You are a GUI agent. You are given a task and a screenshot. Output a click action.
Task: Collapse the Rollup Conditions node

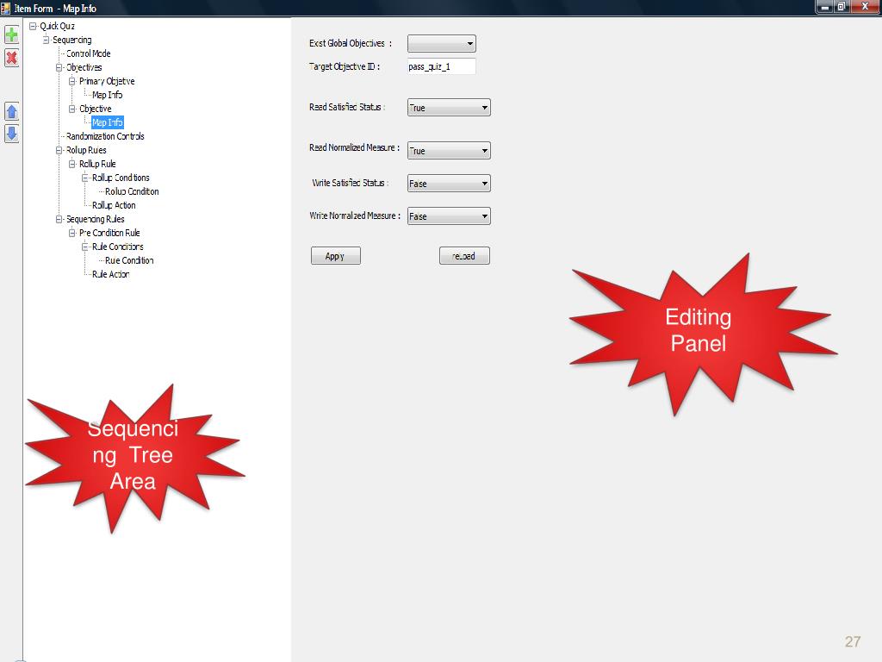85,178
